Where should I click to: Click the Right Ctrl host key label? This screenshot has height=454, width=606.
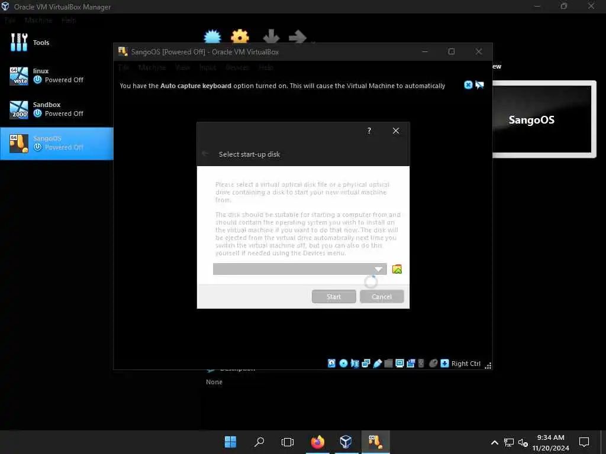point(466,364)
